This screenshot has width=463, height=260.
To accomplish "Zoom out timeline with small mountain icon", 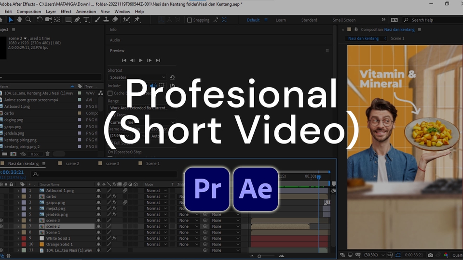I will click(x=252, y=256).
